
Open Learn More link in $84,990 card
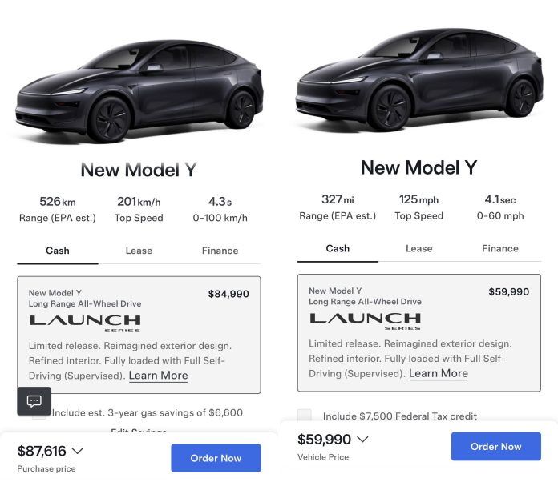[159, 376]
